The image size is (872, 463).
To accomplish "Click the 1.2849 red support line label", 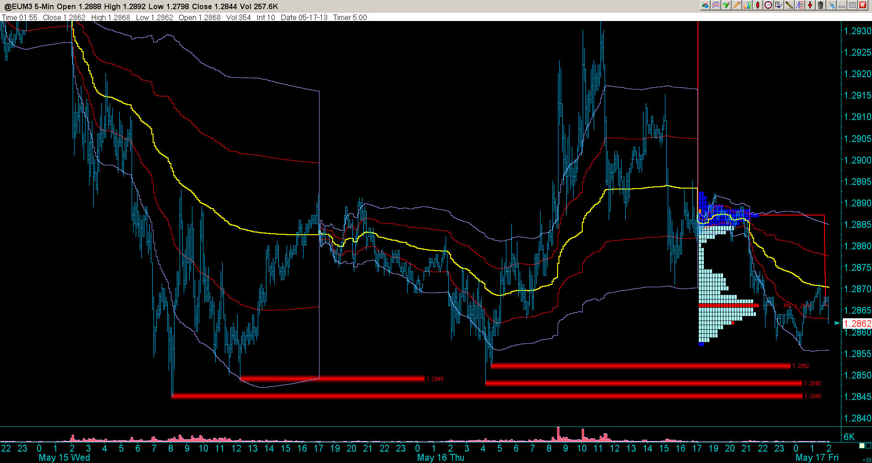I will [x=435, y=379].
